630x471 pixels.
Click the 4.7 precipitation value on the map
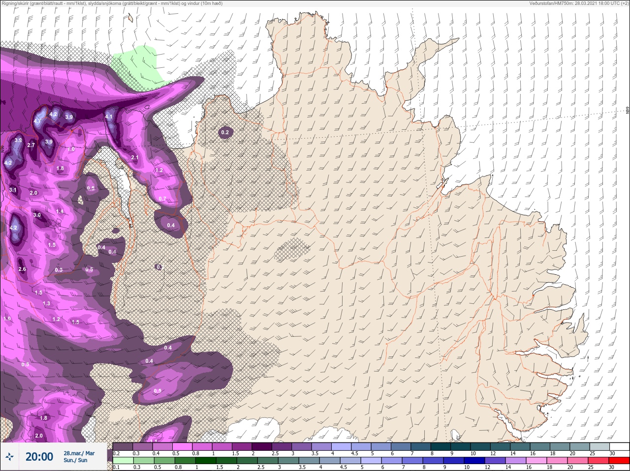coord(38,121)
